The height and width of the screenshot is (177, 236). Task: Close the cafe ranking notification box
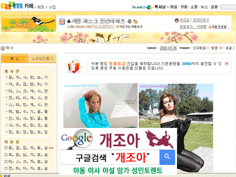point(227,64)
